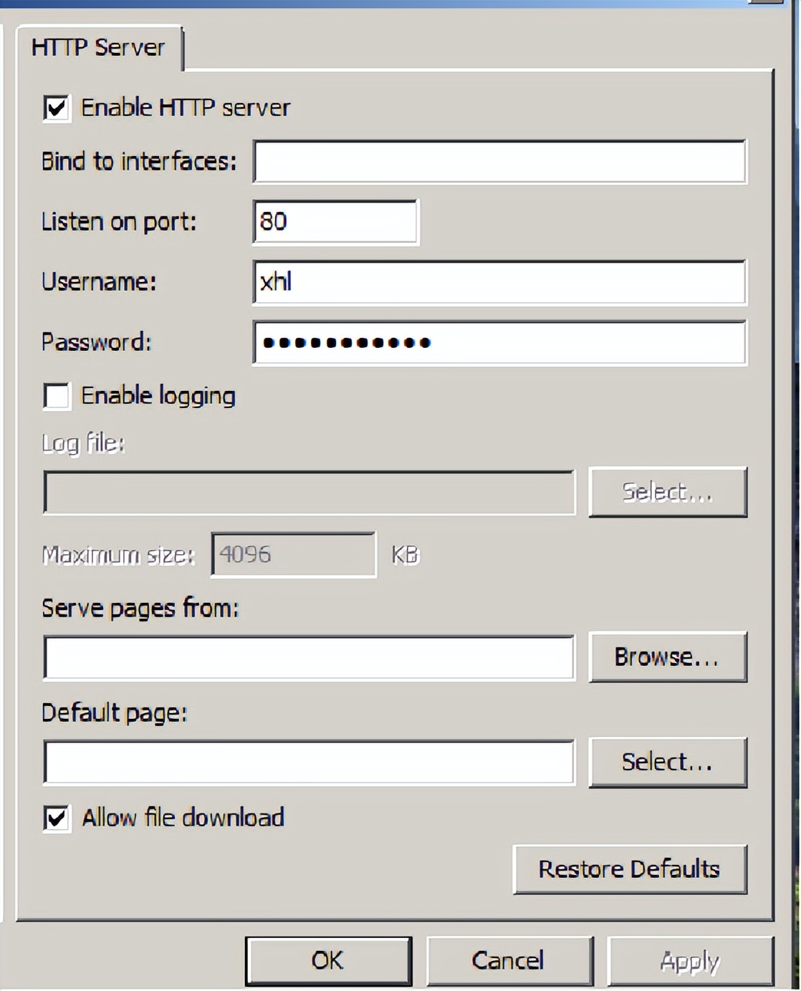Click the Log file path field
This screenshot has height=991, width=801.
(309, 493)
